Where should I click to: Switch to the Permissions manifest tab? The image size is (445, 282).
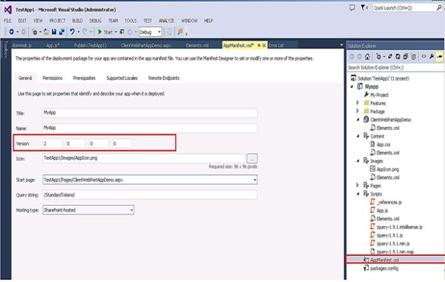(x=52, y=78)
